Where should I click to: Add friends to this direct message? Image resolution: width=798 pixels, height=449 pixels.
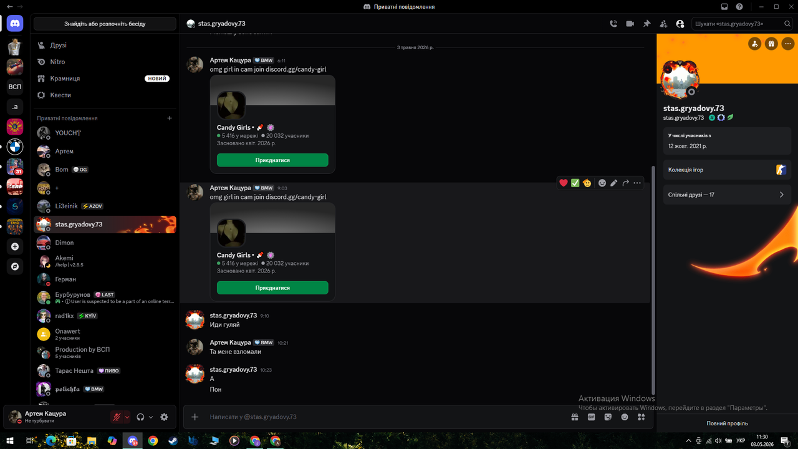[x=663, y=24]
